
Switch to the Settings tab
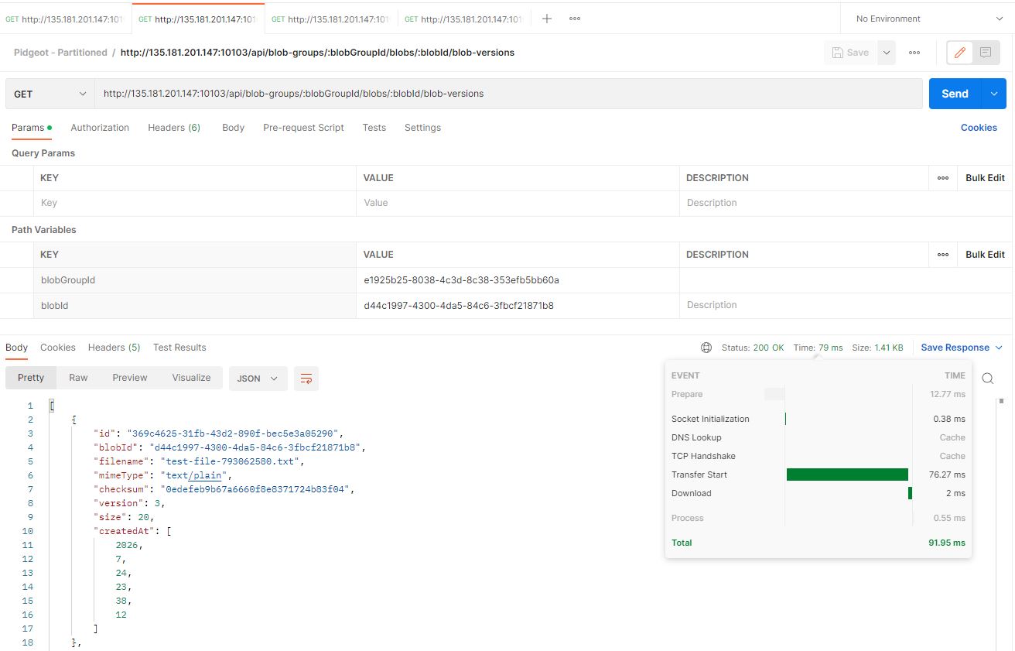(422, 128)
